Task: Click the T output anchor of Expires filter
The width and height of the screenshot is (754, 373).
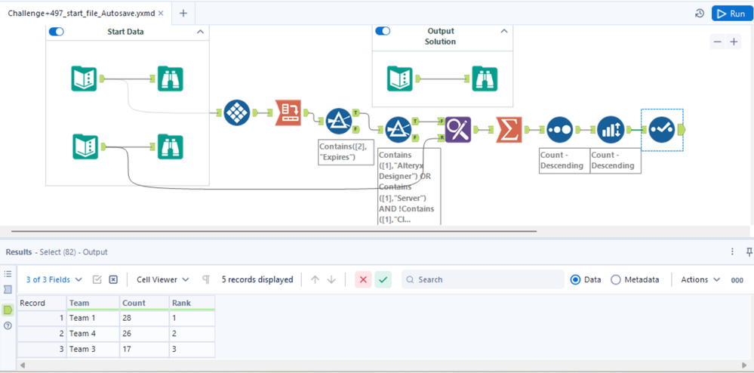Action: pos(355,113)
